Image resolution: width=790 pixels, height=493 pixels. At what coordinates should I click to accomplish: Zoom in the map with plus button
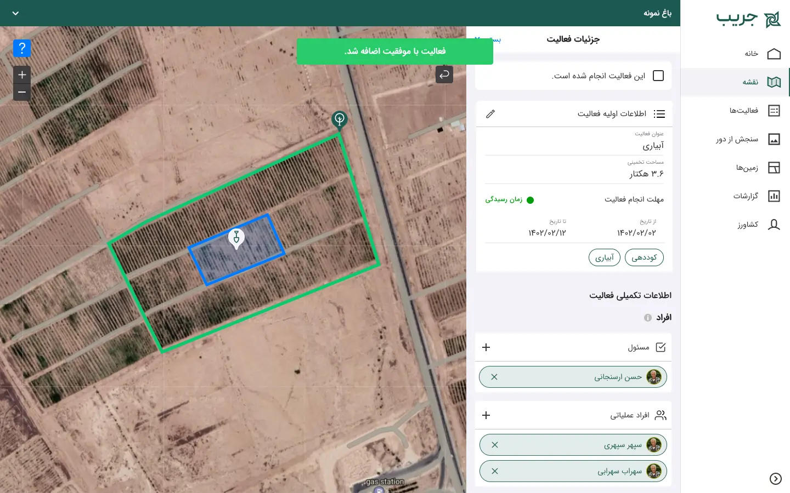pos(22,74)
